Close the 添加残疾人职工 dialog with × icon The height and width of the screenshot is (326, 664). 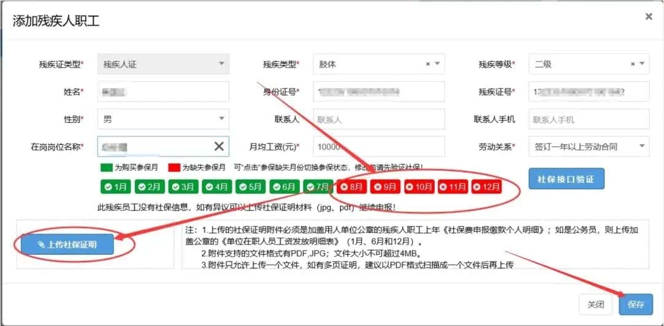[x=649, y=17]
